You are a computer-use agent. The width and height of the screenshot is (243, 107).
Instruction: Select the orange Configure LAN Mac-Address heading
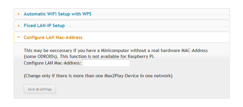click(53, 37)
